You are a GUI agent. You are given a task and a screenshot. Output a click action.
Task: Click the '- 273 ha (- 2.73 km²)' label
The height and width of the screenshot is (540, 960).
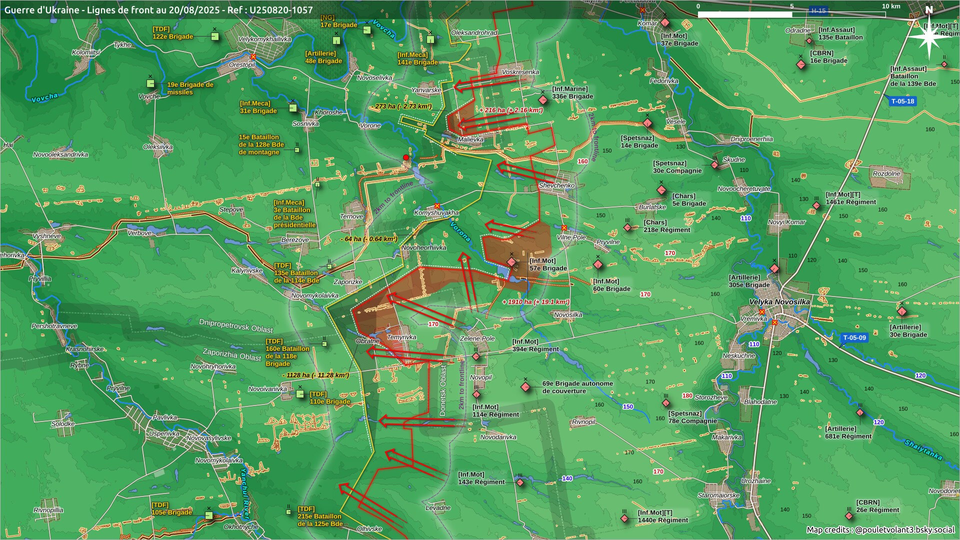pyautogui.click(x=401, y=106)
